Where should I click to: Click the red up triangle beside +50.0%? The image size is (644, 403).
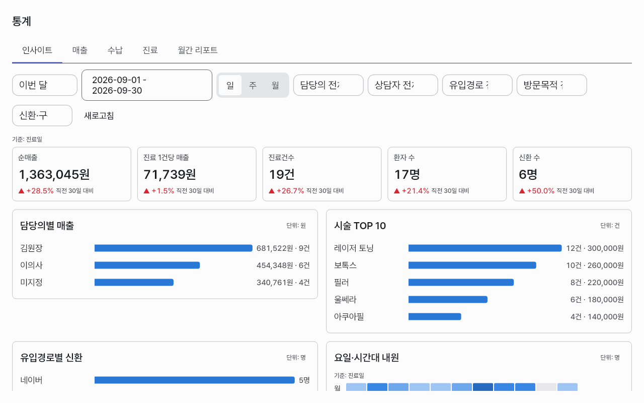522,191
